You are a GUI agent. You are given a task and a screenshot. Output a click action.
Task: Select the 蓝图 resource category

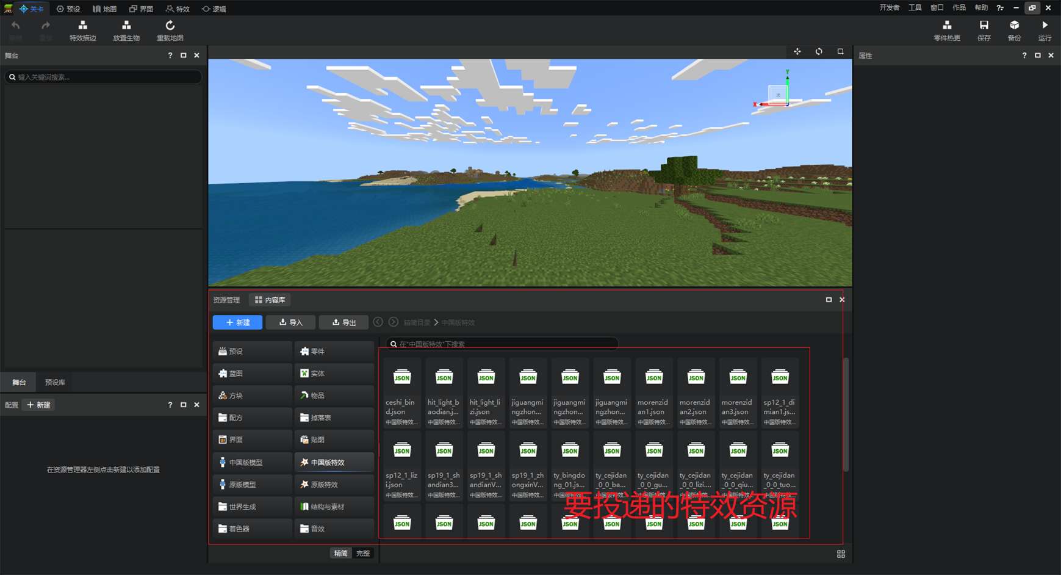[252, 373]
